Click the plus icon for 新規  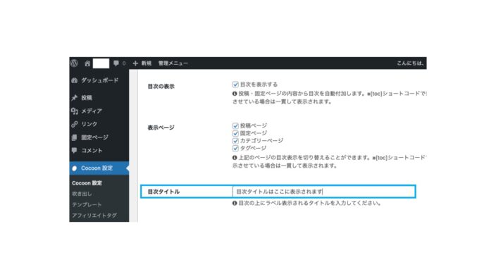pyautogui.click(x=135, y=63)
